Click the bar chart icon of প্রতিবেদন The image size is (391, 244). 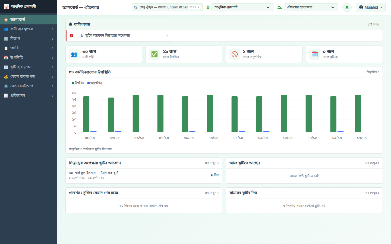pyautogui.click(x=6, y=96)
